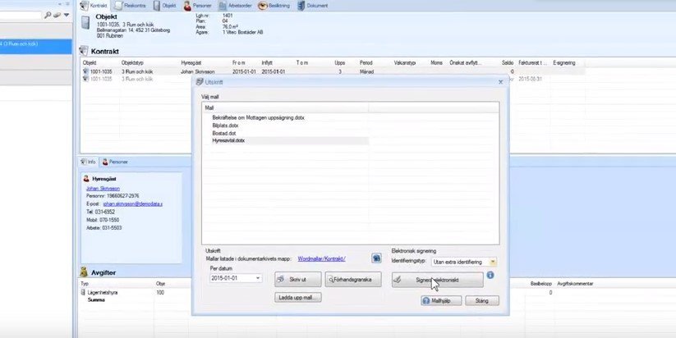The height and width of the screenshot is (338, 676).
Task: Open the search options dropdown arrow
Action: point(67,15)
